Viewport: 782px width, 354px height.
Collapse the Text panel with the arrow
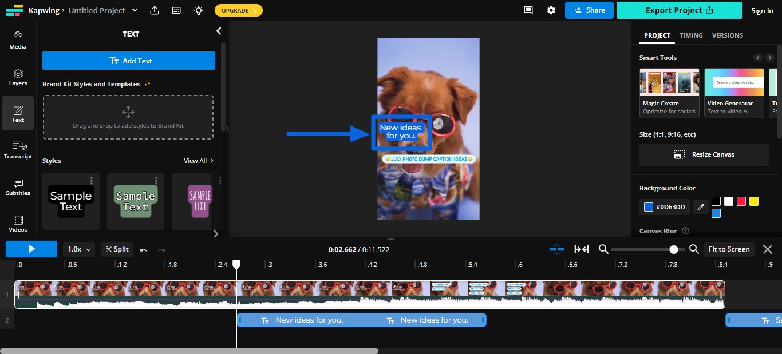pos(218,31)
